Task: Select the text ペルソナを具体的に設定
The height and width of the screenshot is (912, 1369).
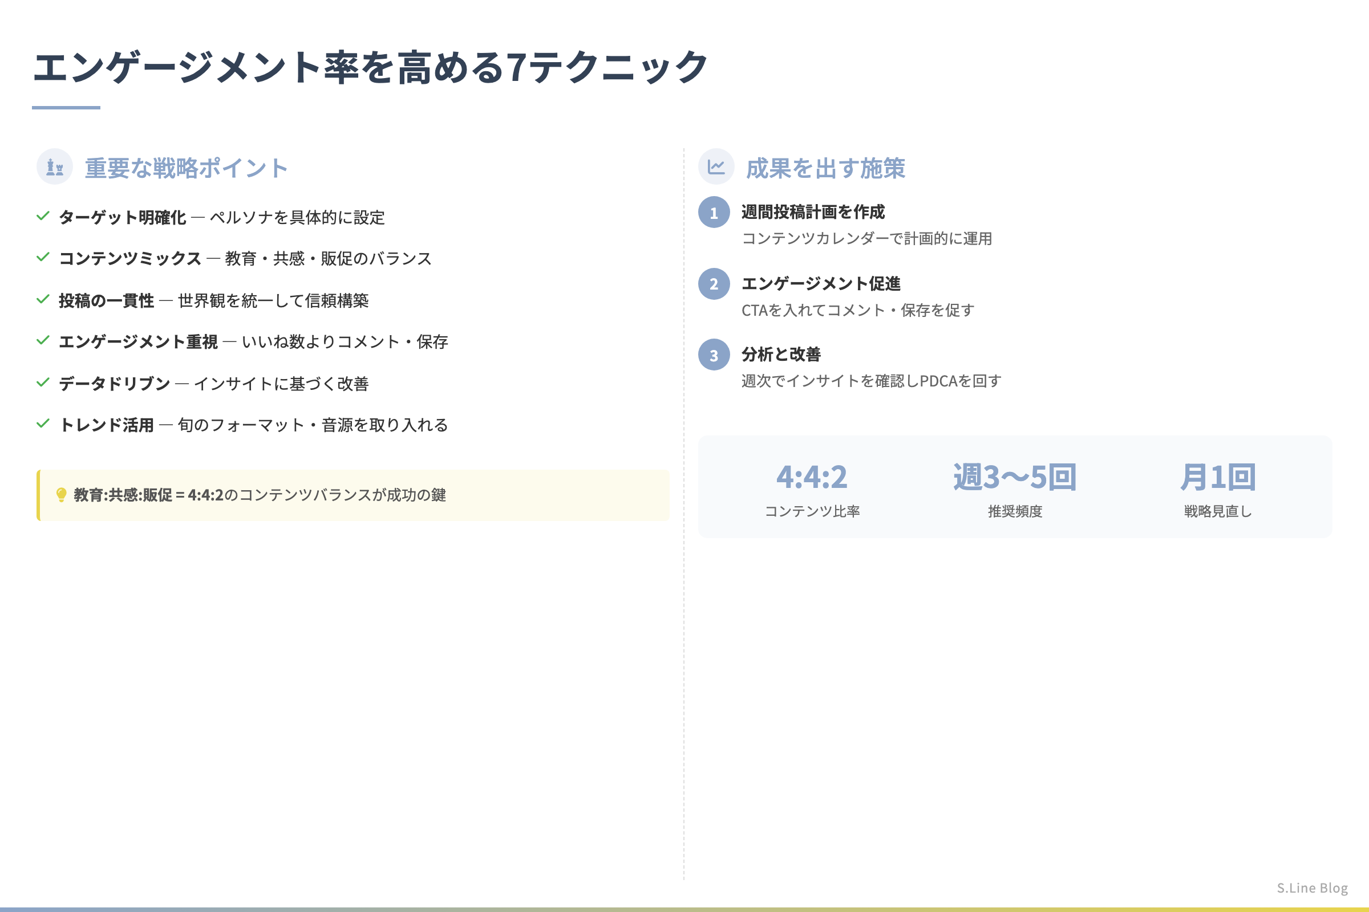Action: coord(297,218)
